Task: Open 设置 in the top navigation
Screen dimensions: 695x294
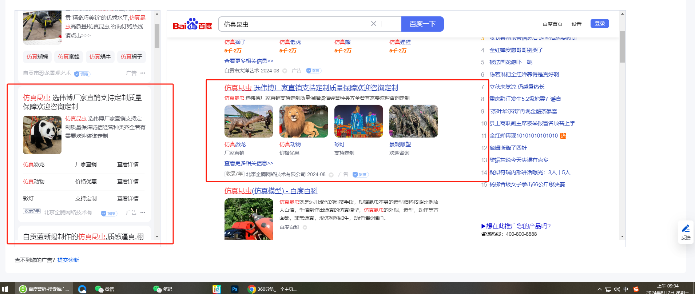Action: [x=576, y=24]
